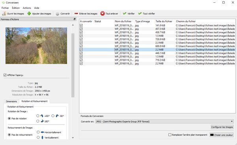Viewport: 237px width, 145px height.
Task: Uncheck the 446.1 KiB file row checkbox
Action: click(81, 53)
